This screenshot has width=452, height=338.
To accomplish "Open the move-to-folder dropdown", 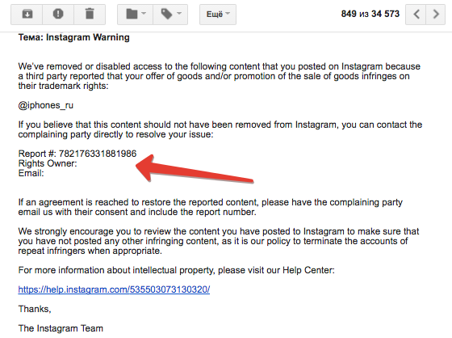I will coord(136,15).
